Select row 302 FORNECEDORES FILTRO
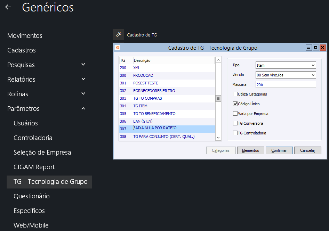 (x=167, y=91)
